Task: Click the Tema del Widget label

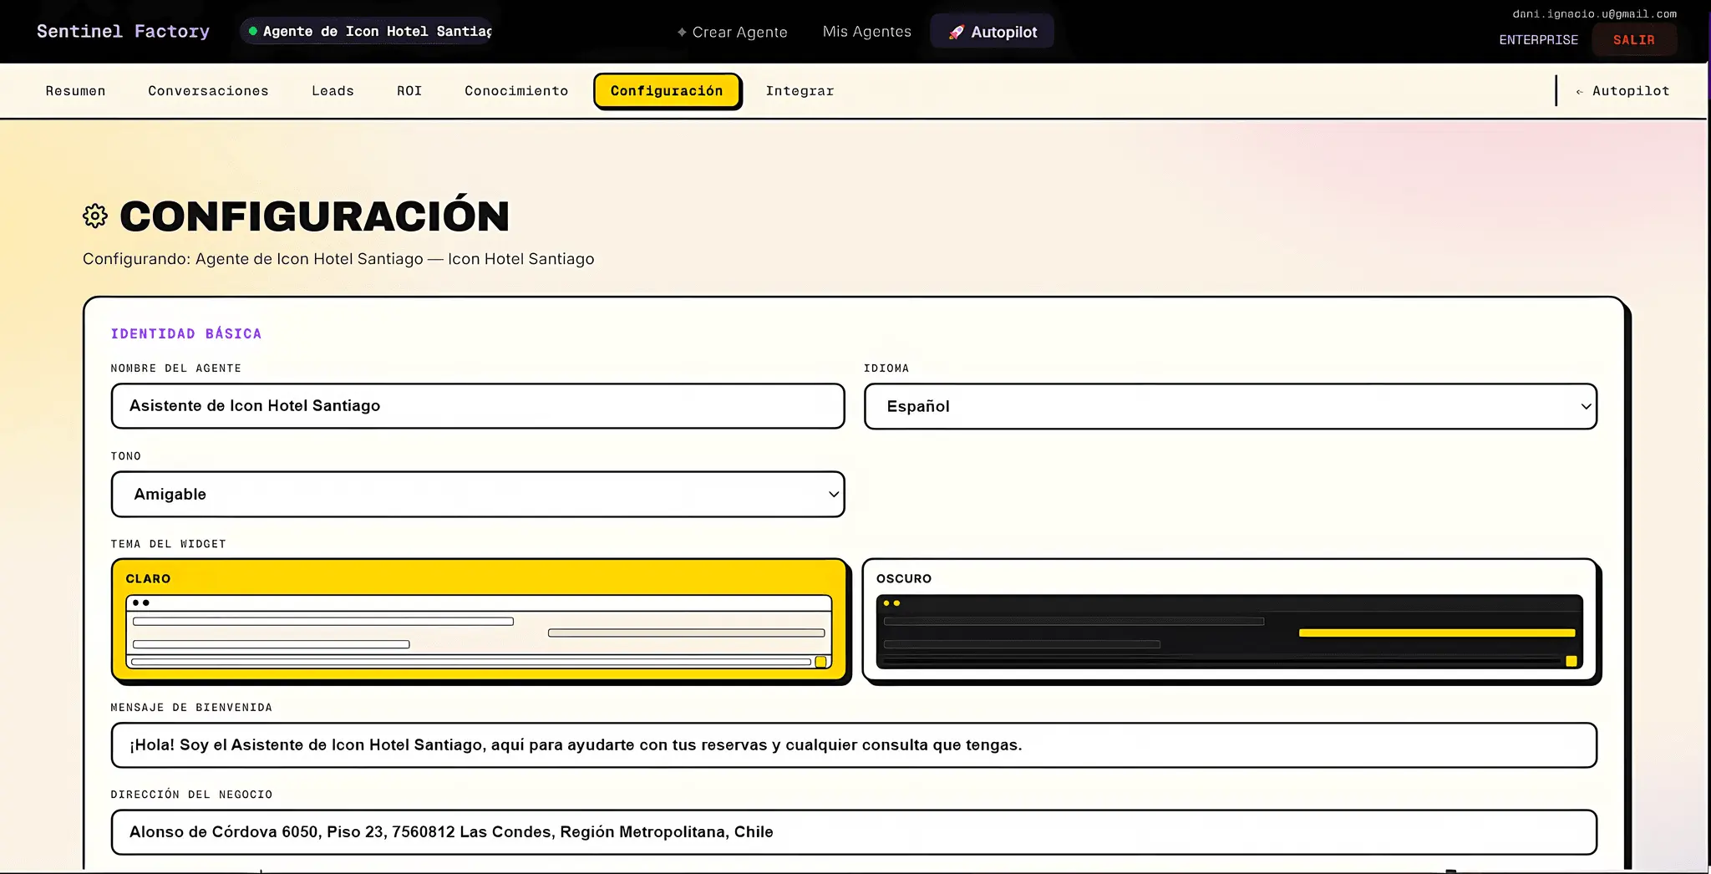Action: click(168, 544)
